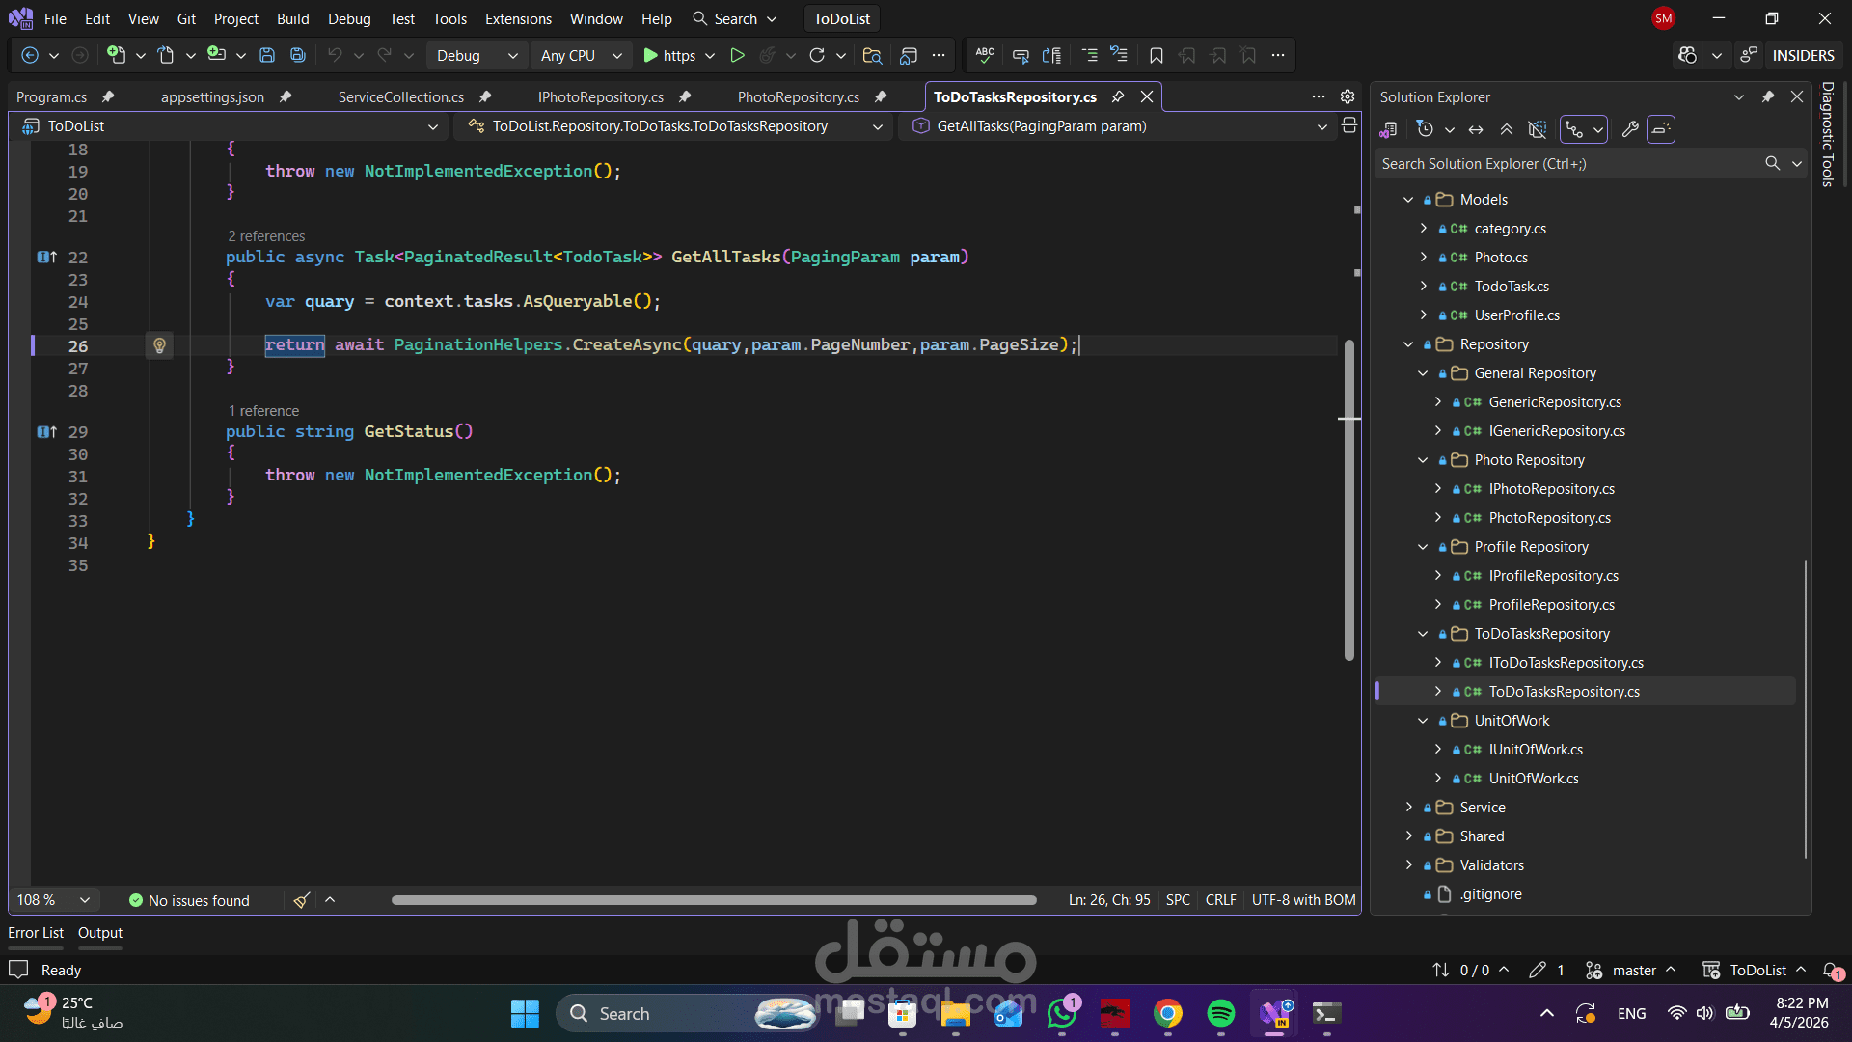Click the lightbulb quick actions icon
This screenshot has width=1852, height=1042.
[x=159, y=345]
